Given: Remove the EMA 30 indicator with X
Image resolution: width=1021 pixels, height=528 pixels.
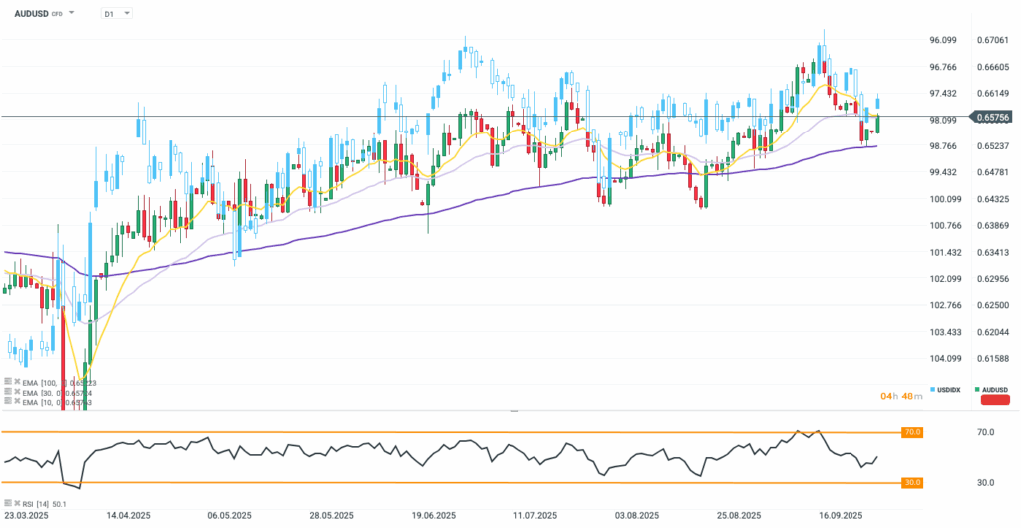Looking at the screenshot, I should [16, 392].
